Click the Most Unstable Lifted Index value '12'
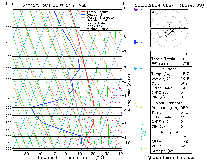Image resolution: width=207 pixels, height=160 pixels. click(183, 117)
